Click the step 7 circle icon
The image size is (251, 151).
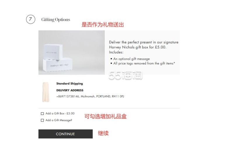31,19
